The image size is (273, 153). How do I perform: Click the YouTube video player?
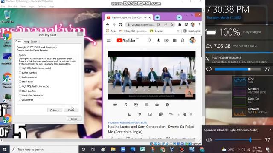[152, 75]
